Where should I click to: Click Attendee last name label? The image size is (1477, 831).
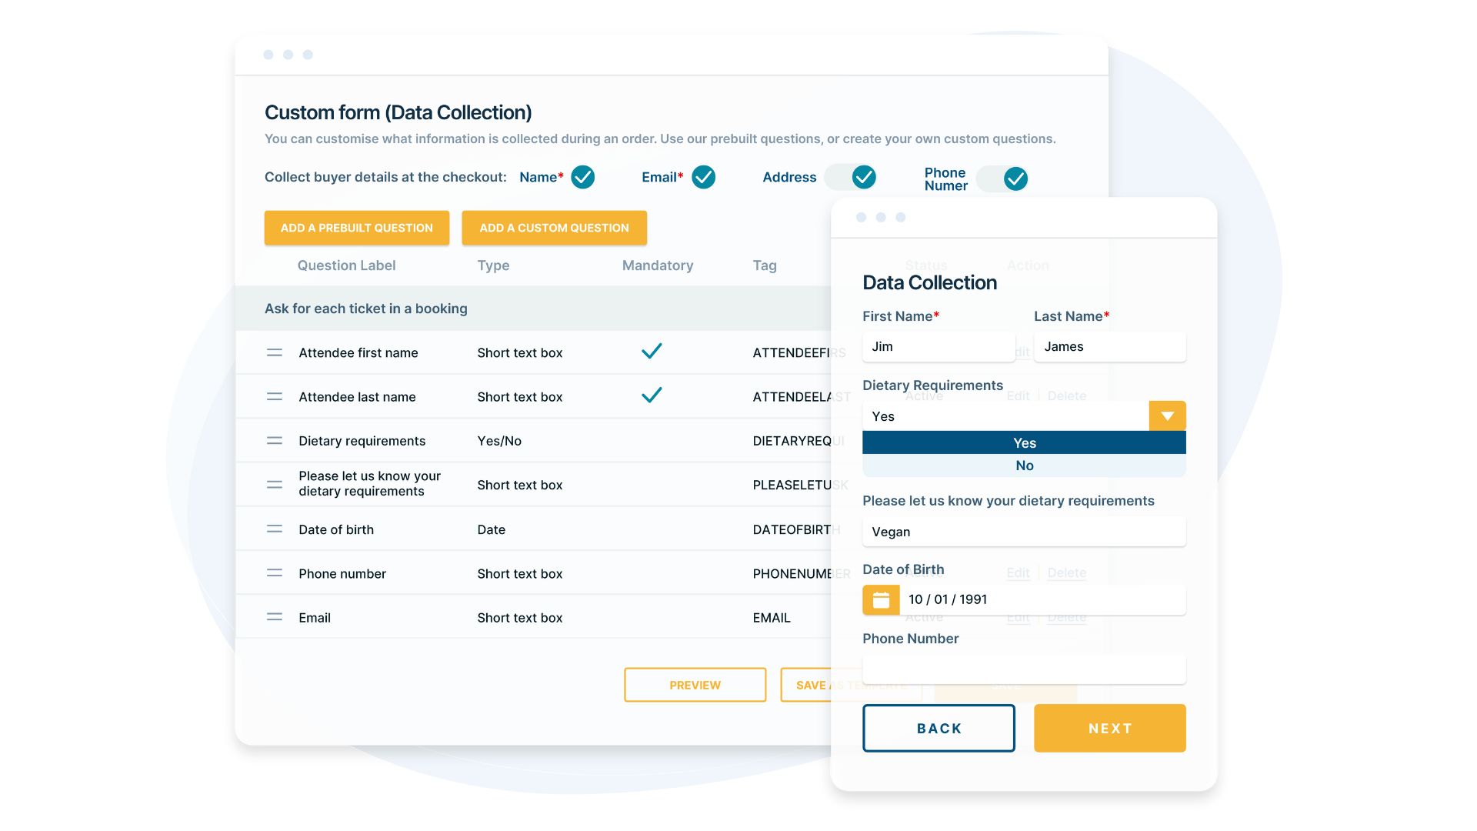(357, 397)
